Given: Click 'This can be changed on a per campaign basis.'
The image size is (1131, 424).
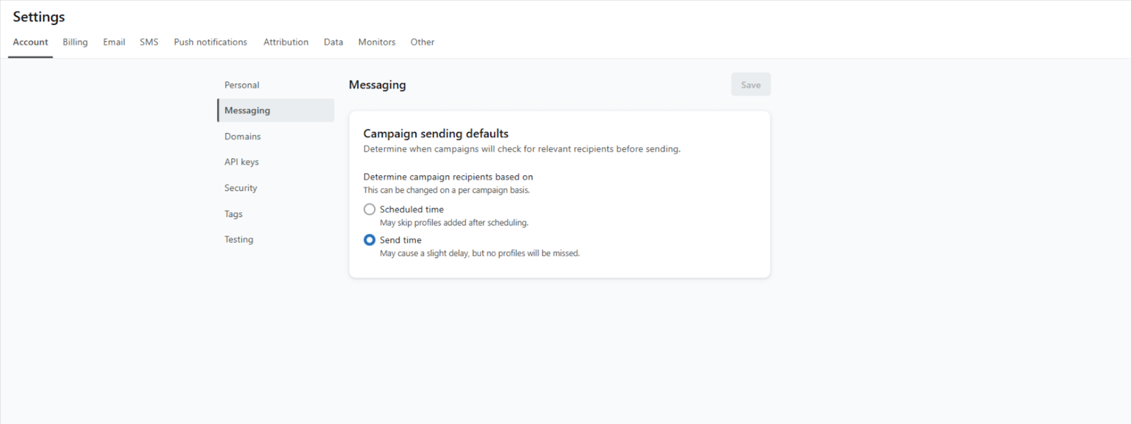Looking at the screenshot, I should pyautogui.click(x=446, y=190).
